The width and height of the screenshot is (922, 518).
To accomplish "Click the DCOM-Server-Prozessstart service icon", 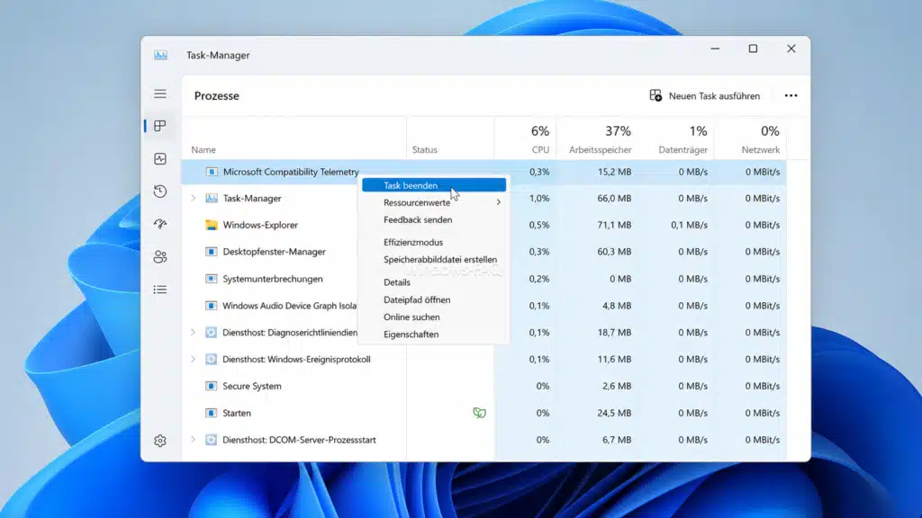I will (x=211, y=439).
